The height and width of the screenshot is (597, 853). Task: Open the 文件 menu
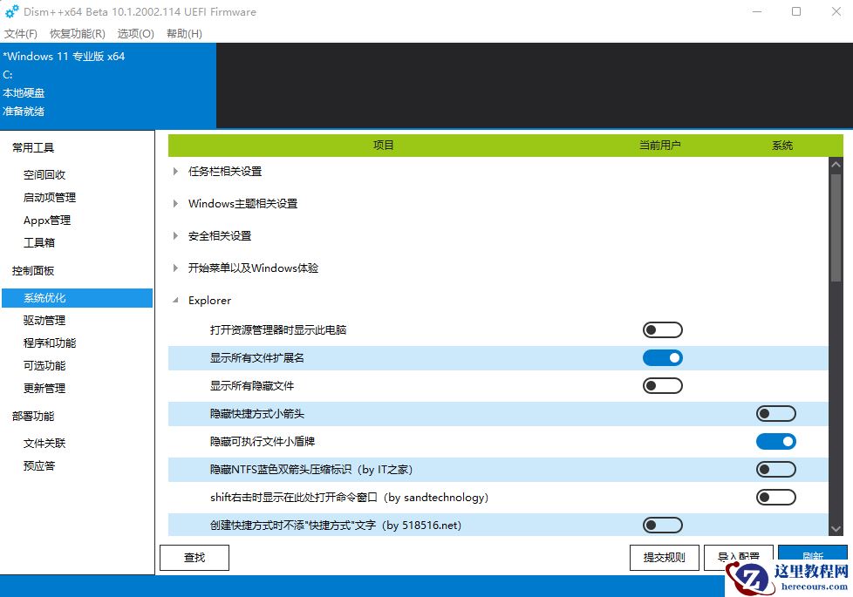point(19,33)
